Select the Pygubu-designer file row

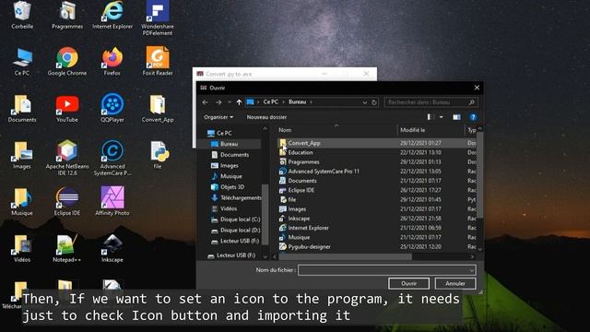[x=377, y=246]
